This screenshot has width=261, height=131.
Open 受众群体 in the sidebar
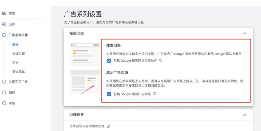pos(19,72)
